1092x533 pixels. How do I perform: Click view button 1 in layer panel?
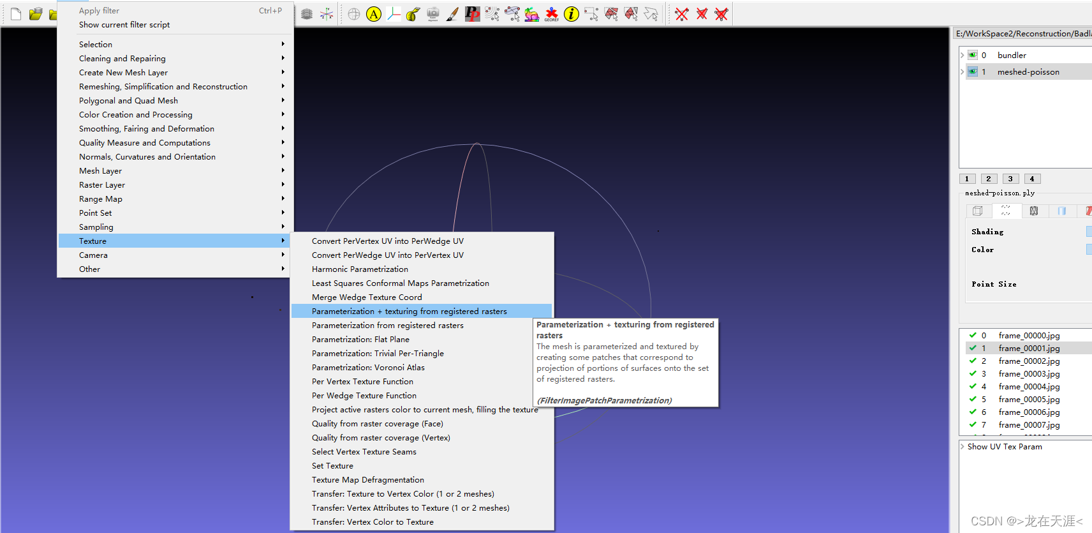(x=967, y=179)
